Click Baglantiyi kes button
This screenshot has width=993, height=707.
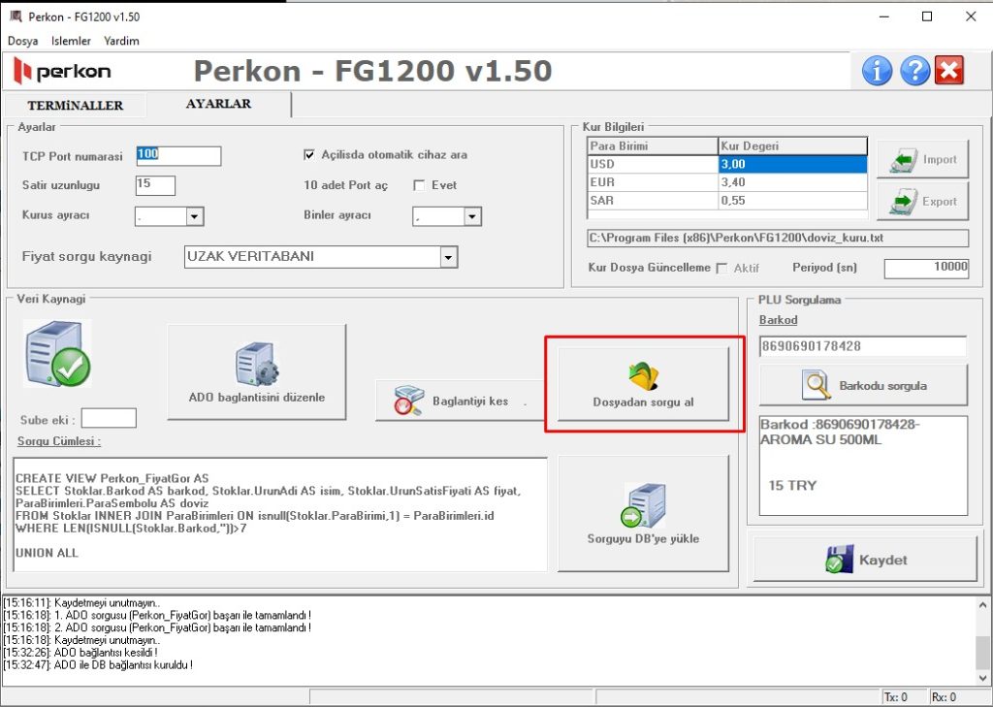(x=461, y=401)
